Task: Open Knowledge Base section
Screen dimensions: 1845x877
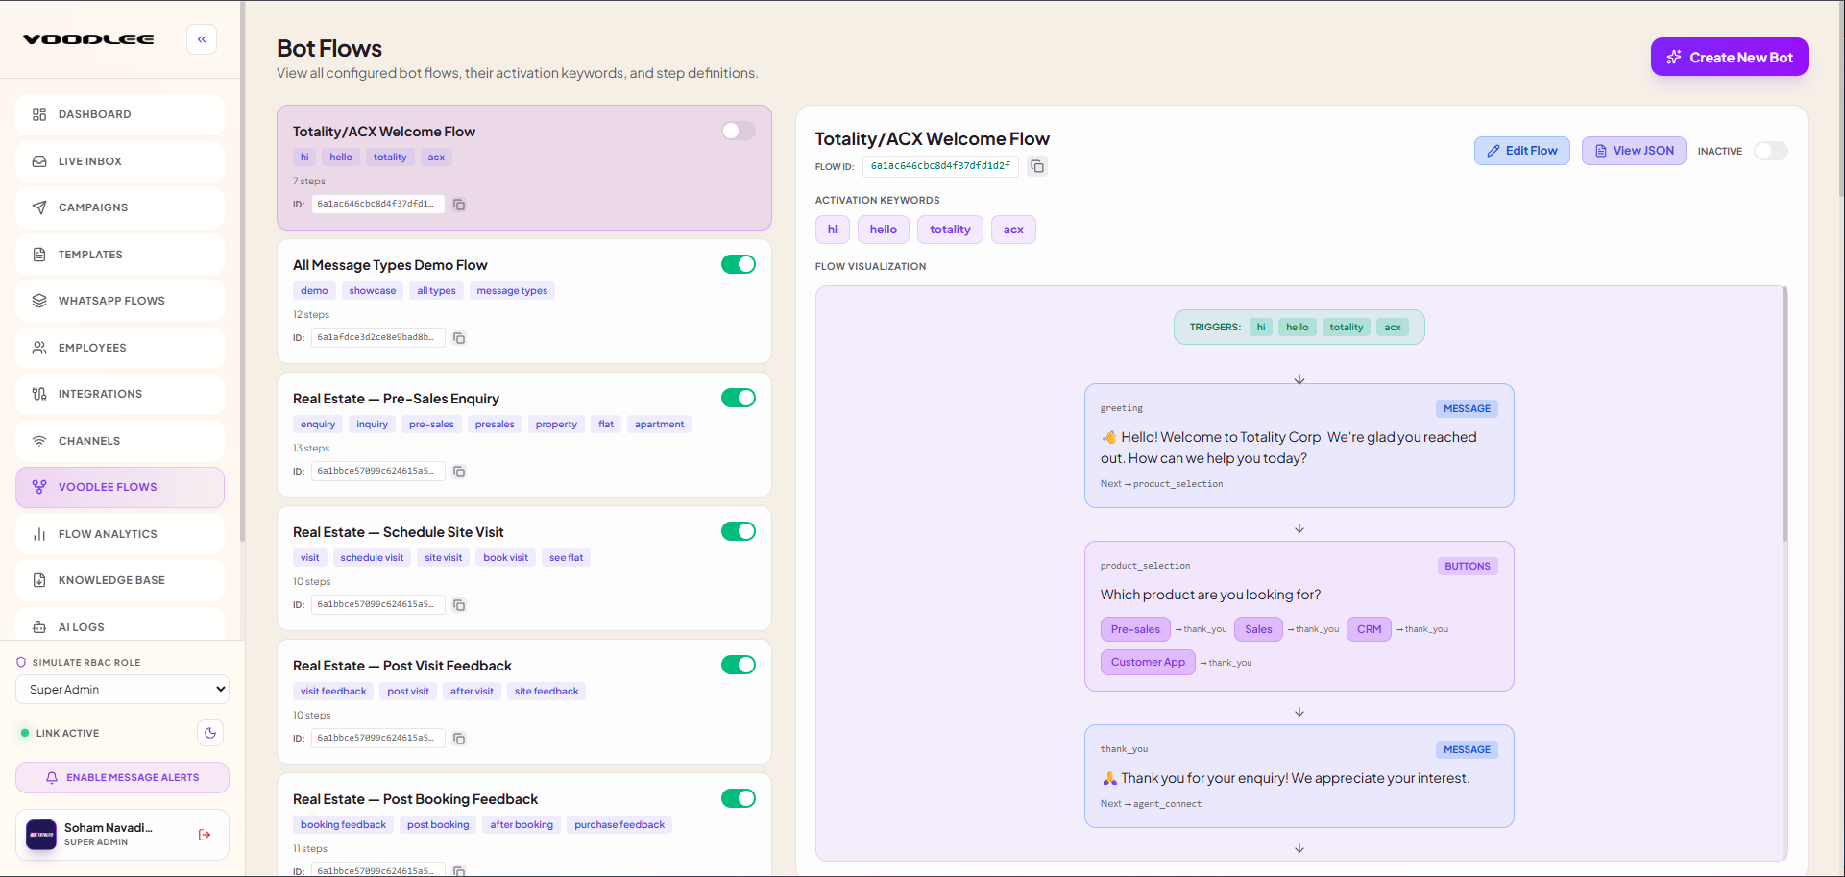Action: [x=120, y=580]
